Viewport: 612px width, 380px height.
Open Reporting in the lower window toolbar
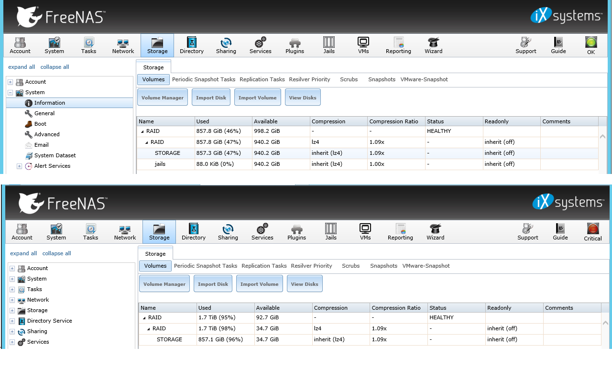[400, 232]
